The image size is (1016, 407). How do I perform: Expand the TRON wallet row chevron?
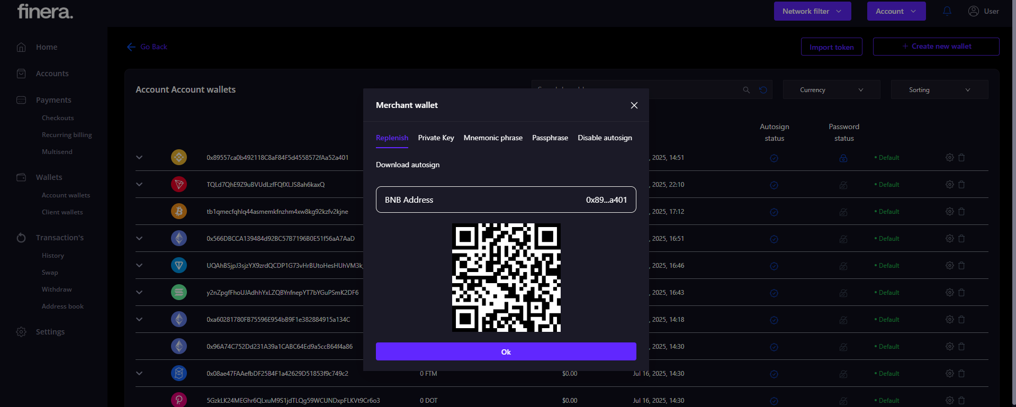[x=139, y=185]
